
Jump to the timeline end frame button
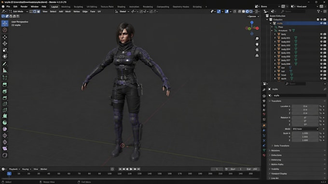point(139,169)
